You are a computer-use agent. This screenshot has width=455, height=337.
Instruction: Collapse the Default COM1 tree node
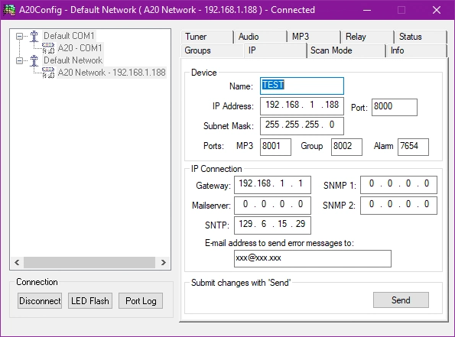pyautogui.click(x=19, y=36)
